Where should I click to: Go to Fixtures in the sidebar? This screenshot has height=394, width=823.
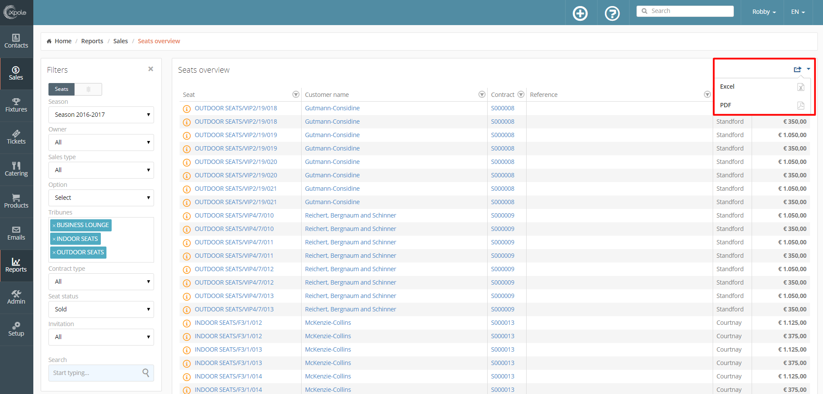point(16,106)
